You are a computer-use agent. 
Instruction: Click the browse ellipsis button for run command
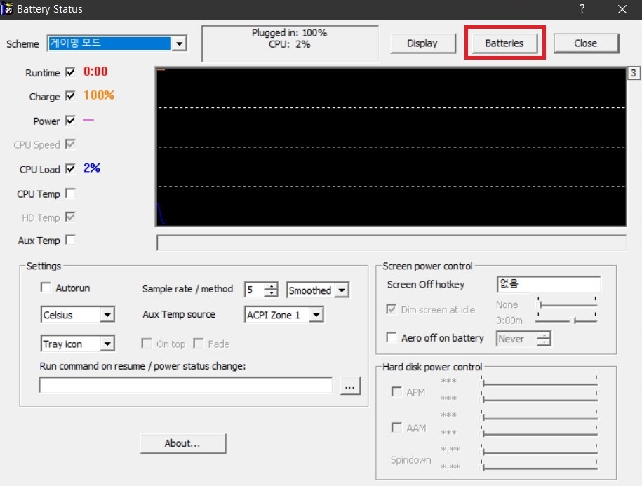tap(350, 385)
